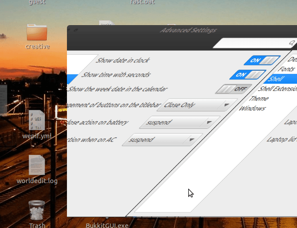Open the Close Only titlebar buttons dropdown
Screen dimensions: 297x228
tap(196, 105)
